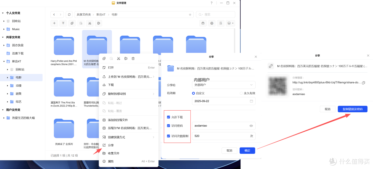Choose 收集文件 in the context menu
The width and height of the screenshot is (373, 169).
pos(128,153)
